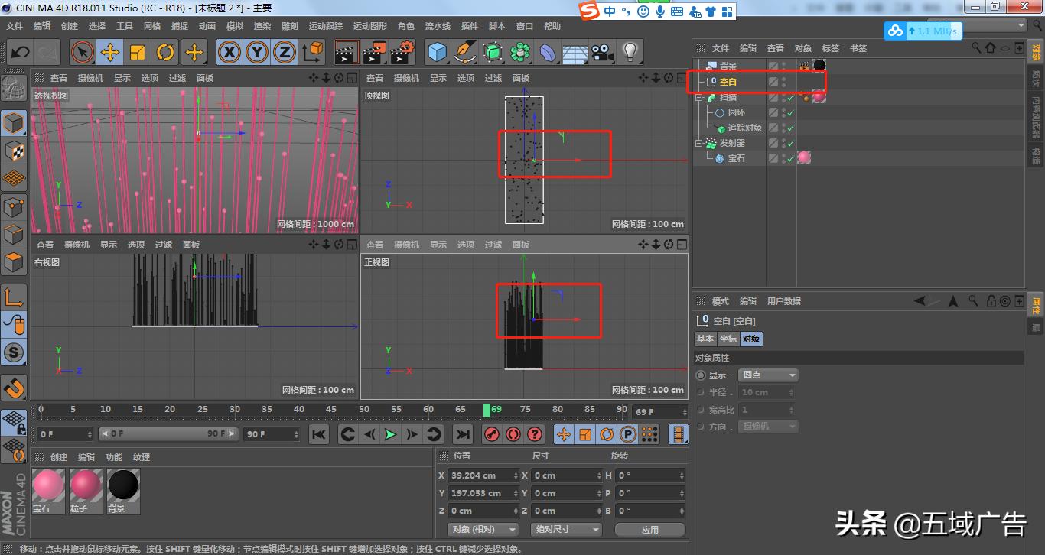The image size is (1045, 555).
Task: Click the timeline play button
Action: coord(391,434)
